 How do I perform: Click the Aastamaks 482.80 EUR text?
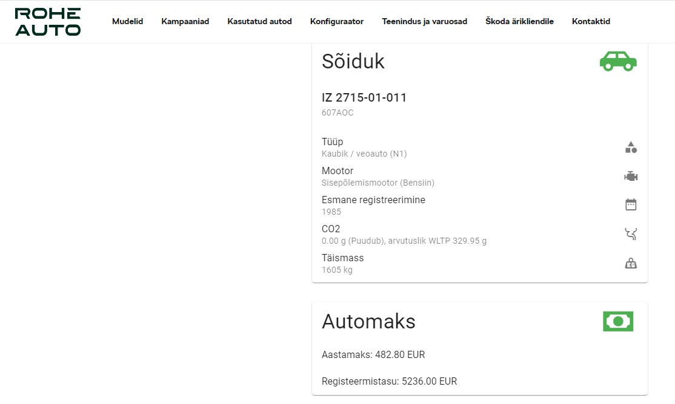[373, 355]
